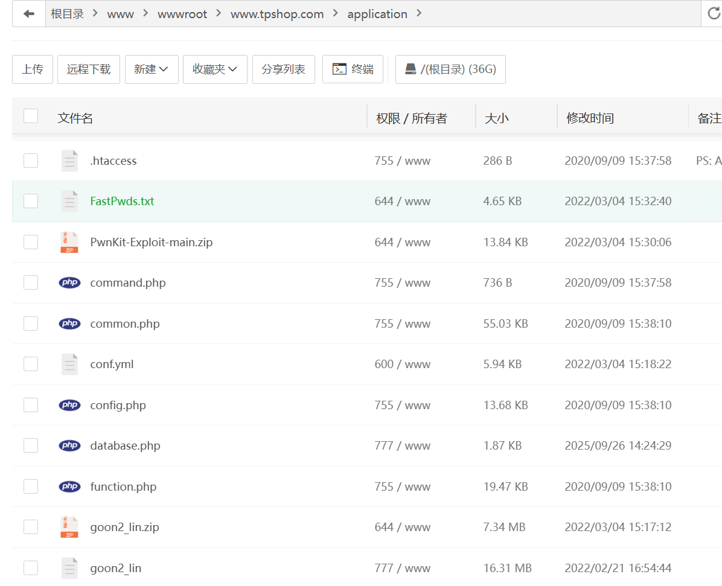Click the ZIP icon for PwnKit-Exploit-main.zip
The height and width of the screenshot is (586, 722).
tap(69, 242)
